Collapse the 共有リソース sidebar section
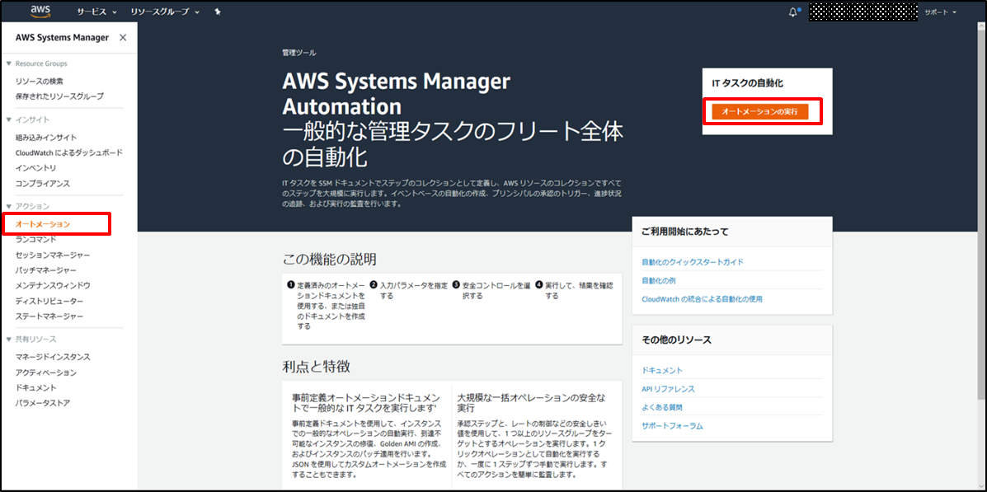 9,340
